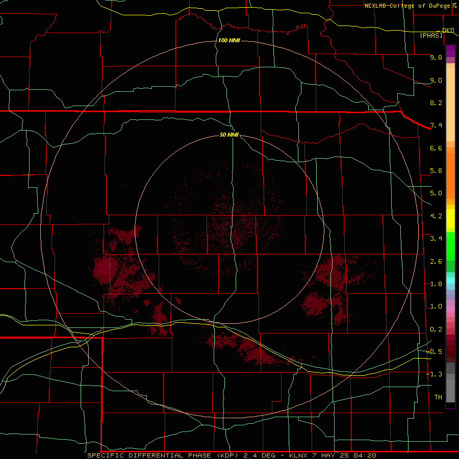Click the 5.8 value on the color scale
Image resolution: width=459 pixels, height=459 pixels.
[x=436, y=171]
